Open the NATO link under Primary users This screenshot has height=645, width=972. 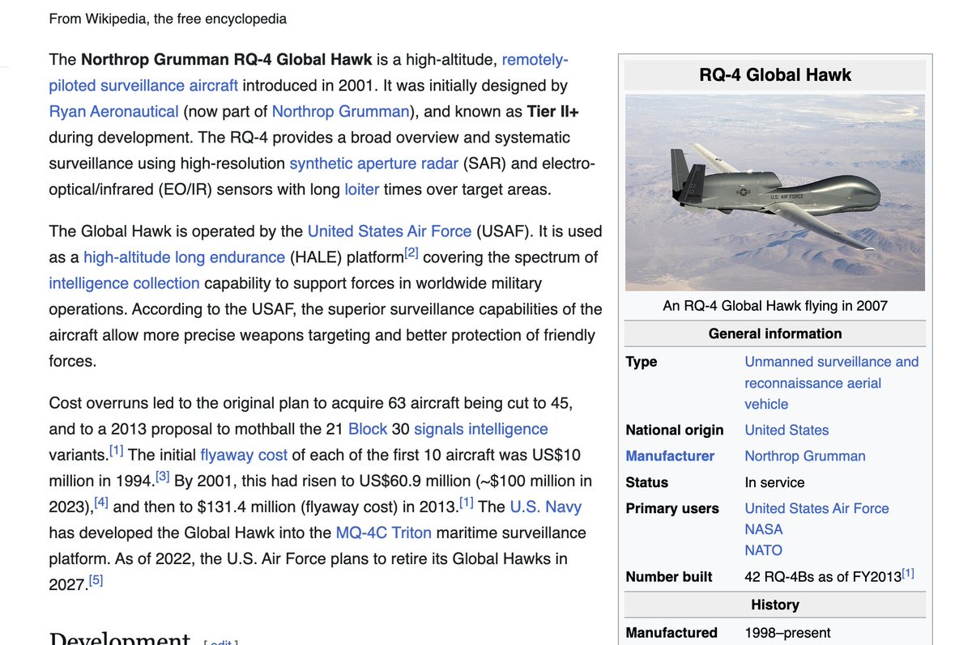point(764,550)
